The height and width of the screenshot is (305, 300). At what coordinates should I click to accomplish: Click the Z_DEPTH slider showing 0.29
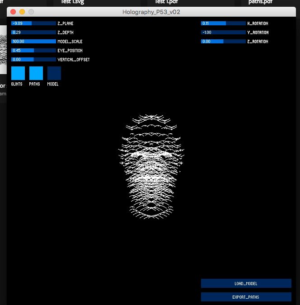click(x=33, y=32)
